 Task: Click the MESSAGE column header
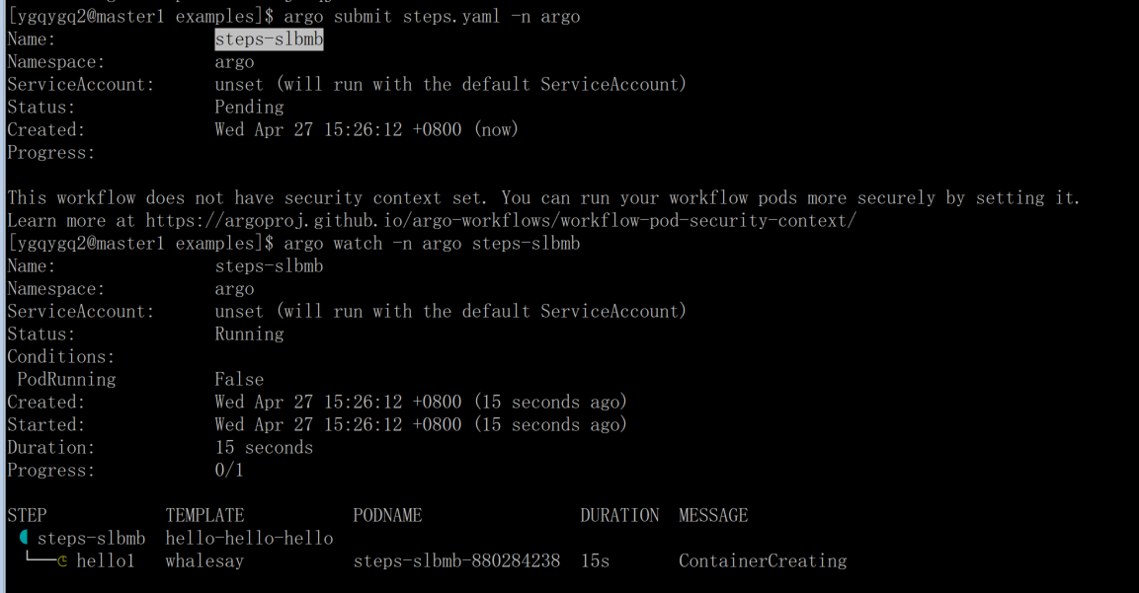[x=713, y=516]
